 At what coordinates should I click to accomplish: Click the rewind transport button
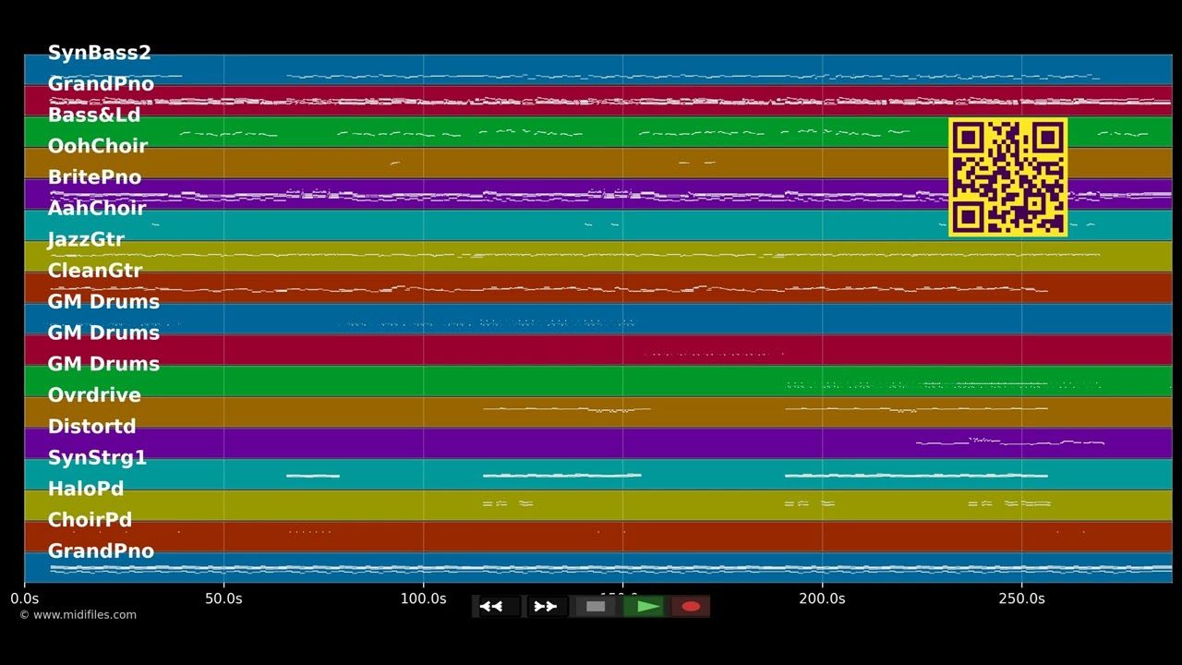(497, 607)
